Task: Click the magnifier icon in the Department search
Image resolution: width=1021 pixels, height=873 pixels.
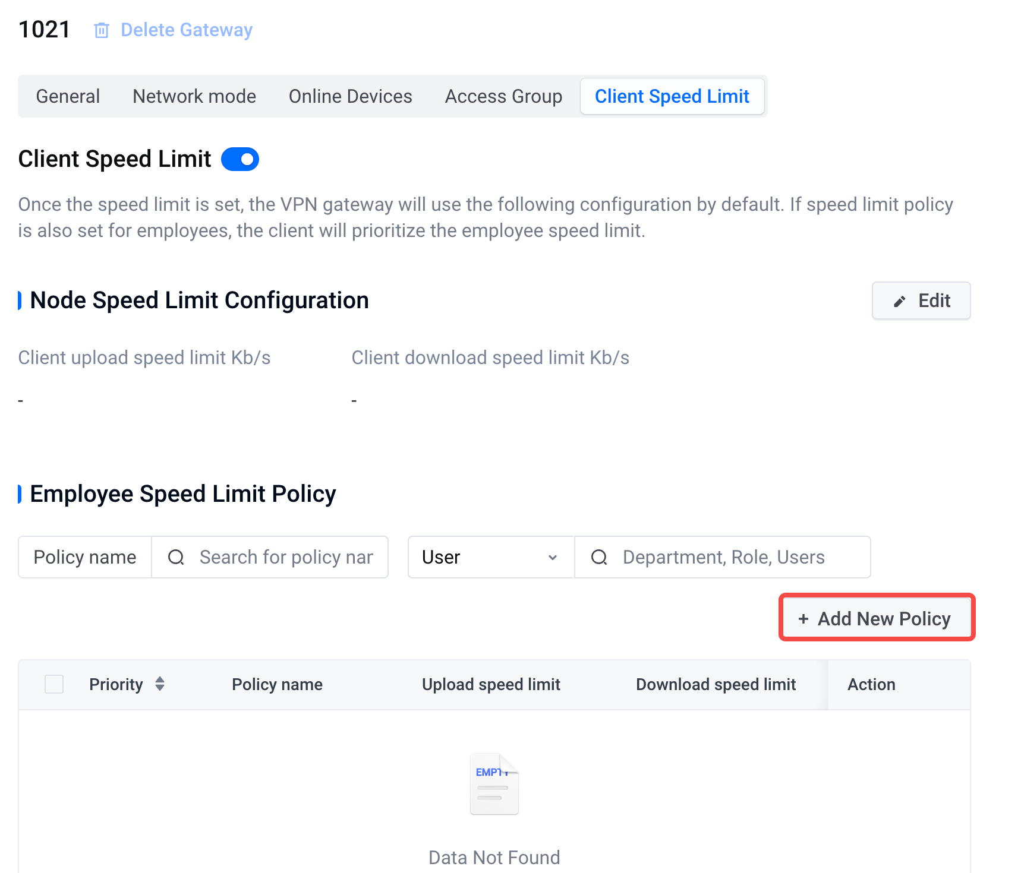Action: 599,557
